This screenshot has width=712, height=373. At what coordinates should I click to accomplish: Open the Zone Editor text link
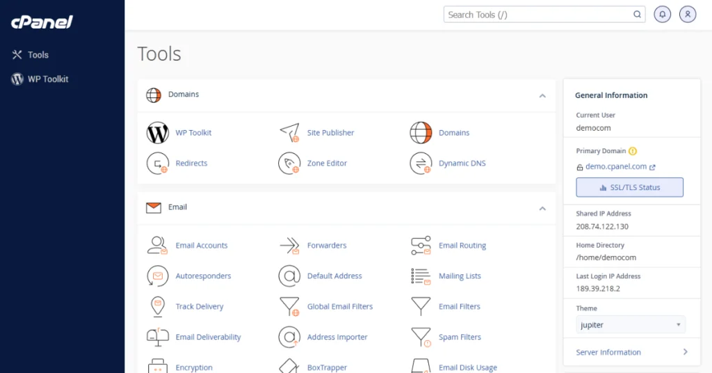coord(327,163)
